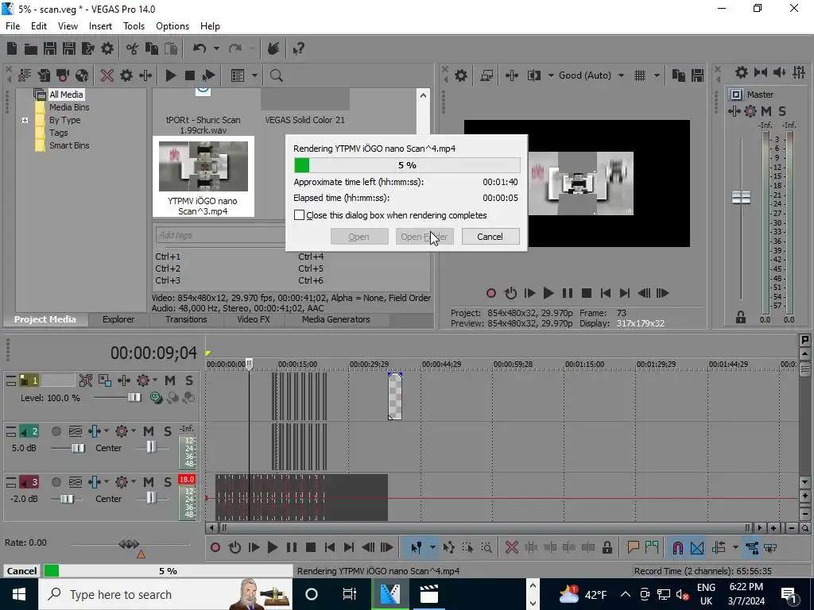This screenshot has height=610, width=814.
Task: Open Preview Properties gear icon
Action: tap(461, 75)
